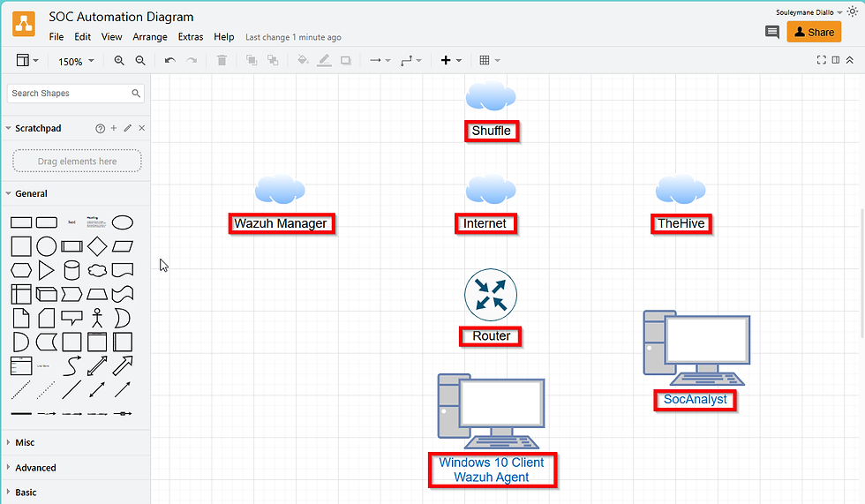
Task: Select the TheHive label on canvas
Action: point(681,224)
